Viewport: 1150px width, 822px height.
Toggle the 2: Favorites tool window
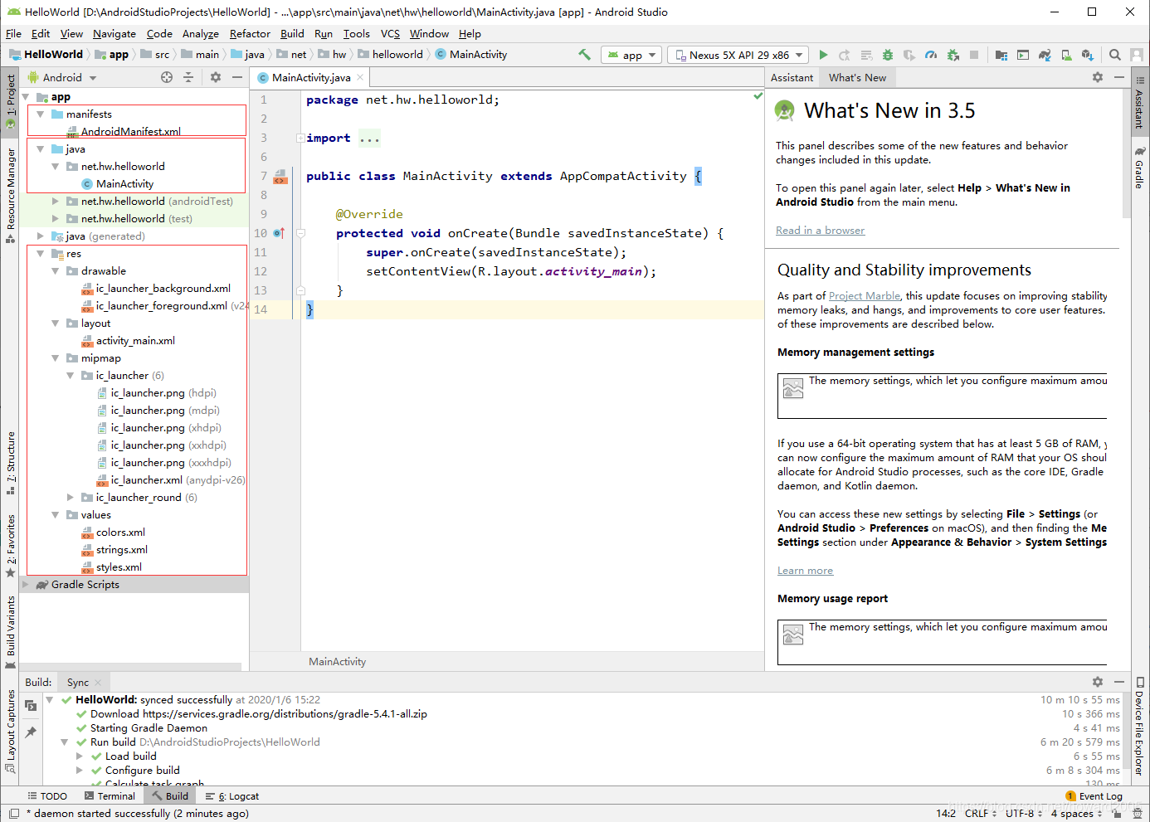pos(10,546)
